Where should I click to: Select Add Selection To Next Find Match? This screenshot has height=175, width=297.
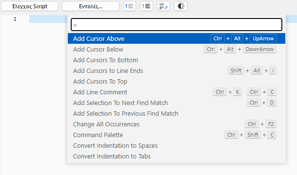pyautogui.click(x=177, y=103)
